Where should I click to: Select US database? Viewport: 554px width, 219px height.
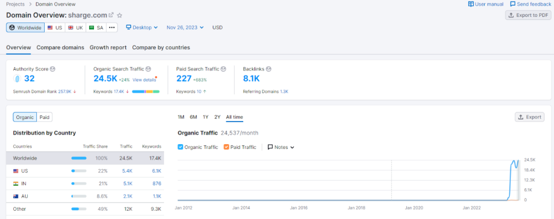55,28
